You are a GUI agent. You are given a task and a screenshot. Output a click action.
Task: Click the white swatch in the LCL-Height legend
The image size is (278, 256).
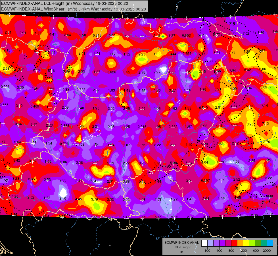pyautogui.click(x=204, y=243)
